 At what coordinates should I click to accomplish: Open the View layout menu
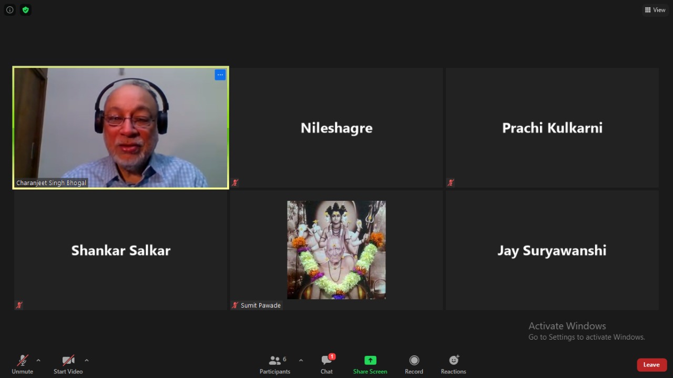click(655, 10)
